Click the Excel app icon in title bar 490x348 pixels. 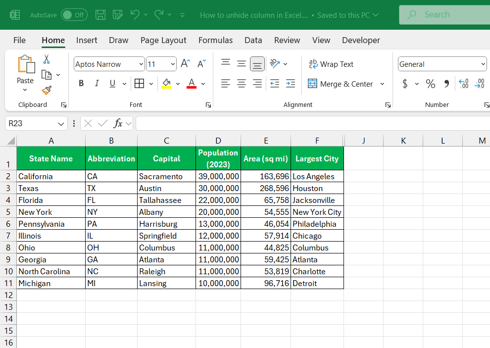tap(15, 15)
